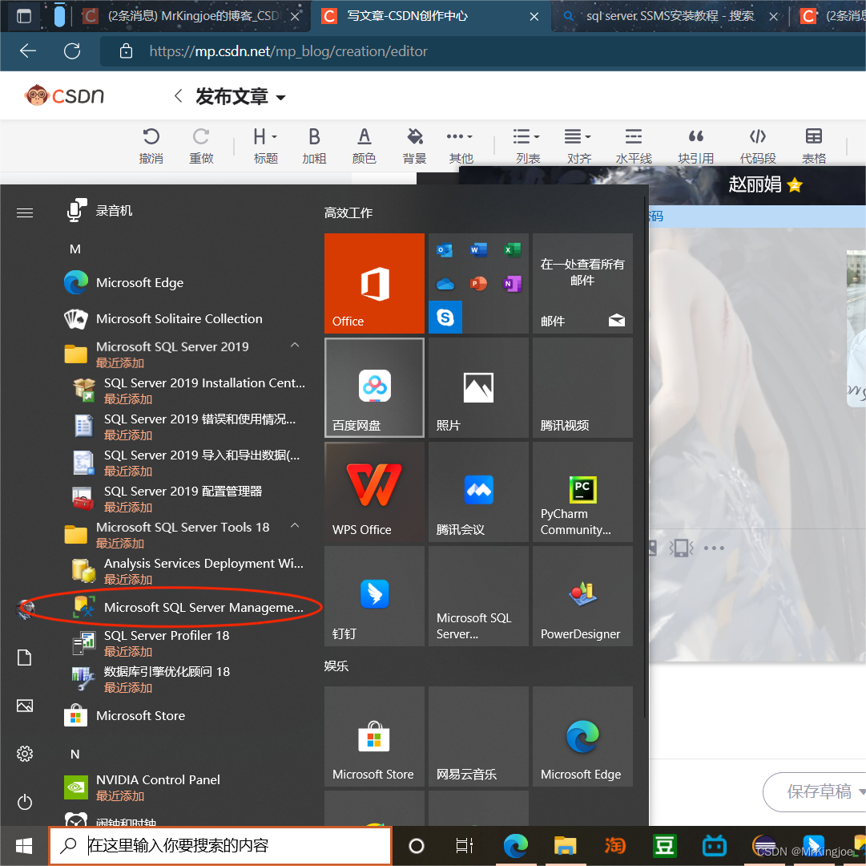Image resolution: width=866 pixels, height=866 pixels.
Task: Click the undo (撤消) toolbar icon
Action: 151,145
